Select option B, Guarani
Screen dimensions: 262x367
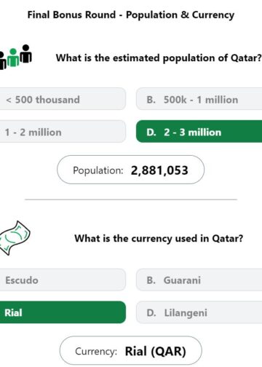click(199, 280)
